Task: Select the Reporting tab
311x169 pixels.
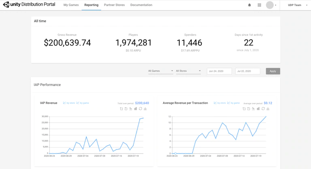Action: pos(91,5)
